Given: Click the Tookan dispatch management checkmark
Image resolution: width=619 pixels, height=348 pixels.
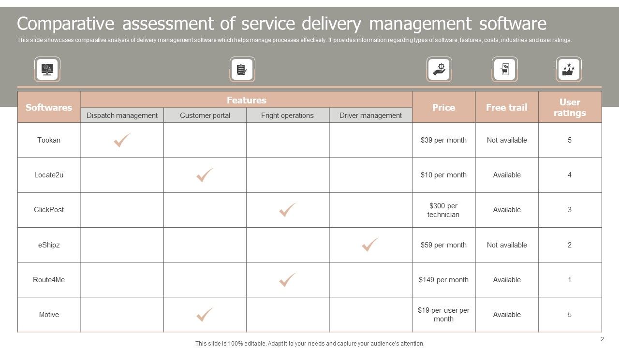Looking at the screenshot, I should (122, 140).
